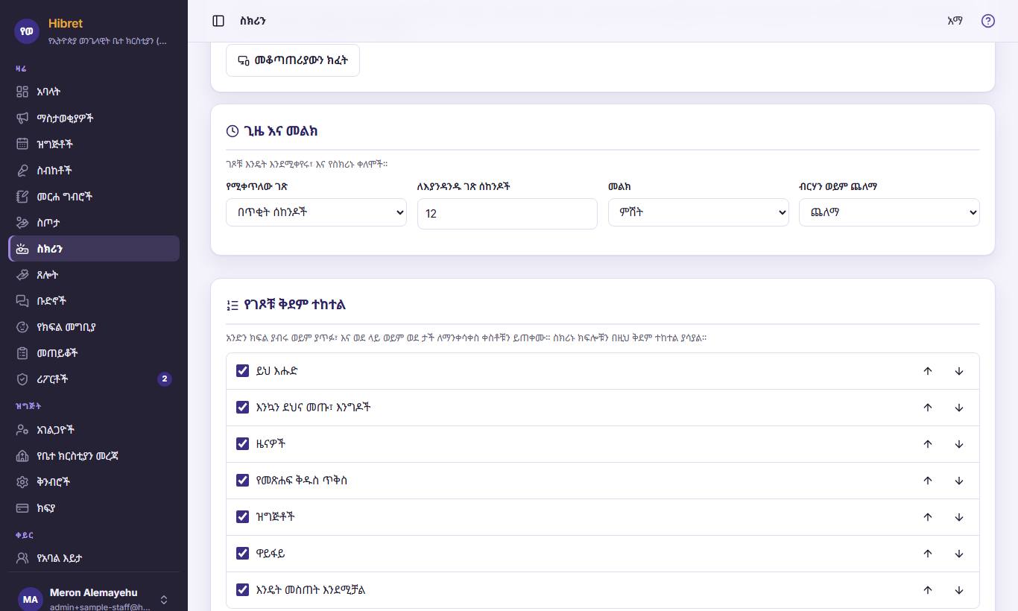Uncheck the እንኳን ደህና መጡ፣ እንግዶች checkbox
This screenshot has height=611, width=1018.
point(242,407)
